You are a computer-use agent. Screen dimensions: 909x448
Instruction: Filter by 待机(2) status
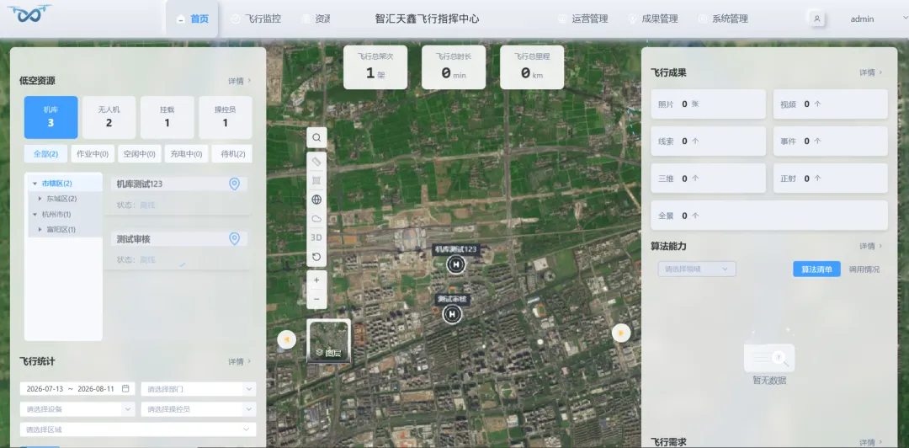pyautogui.click(x=232, y=154)
